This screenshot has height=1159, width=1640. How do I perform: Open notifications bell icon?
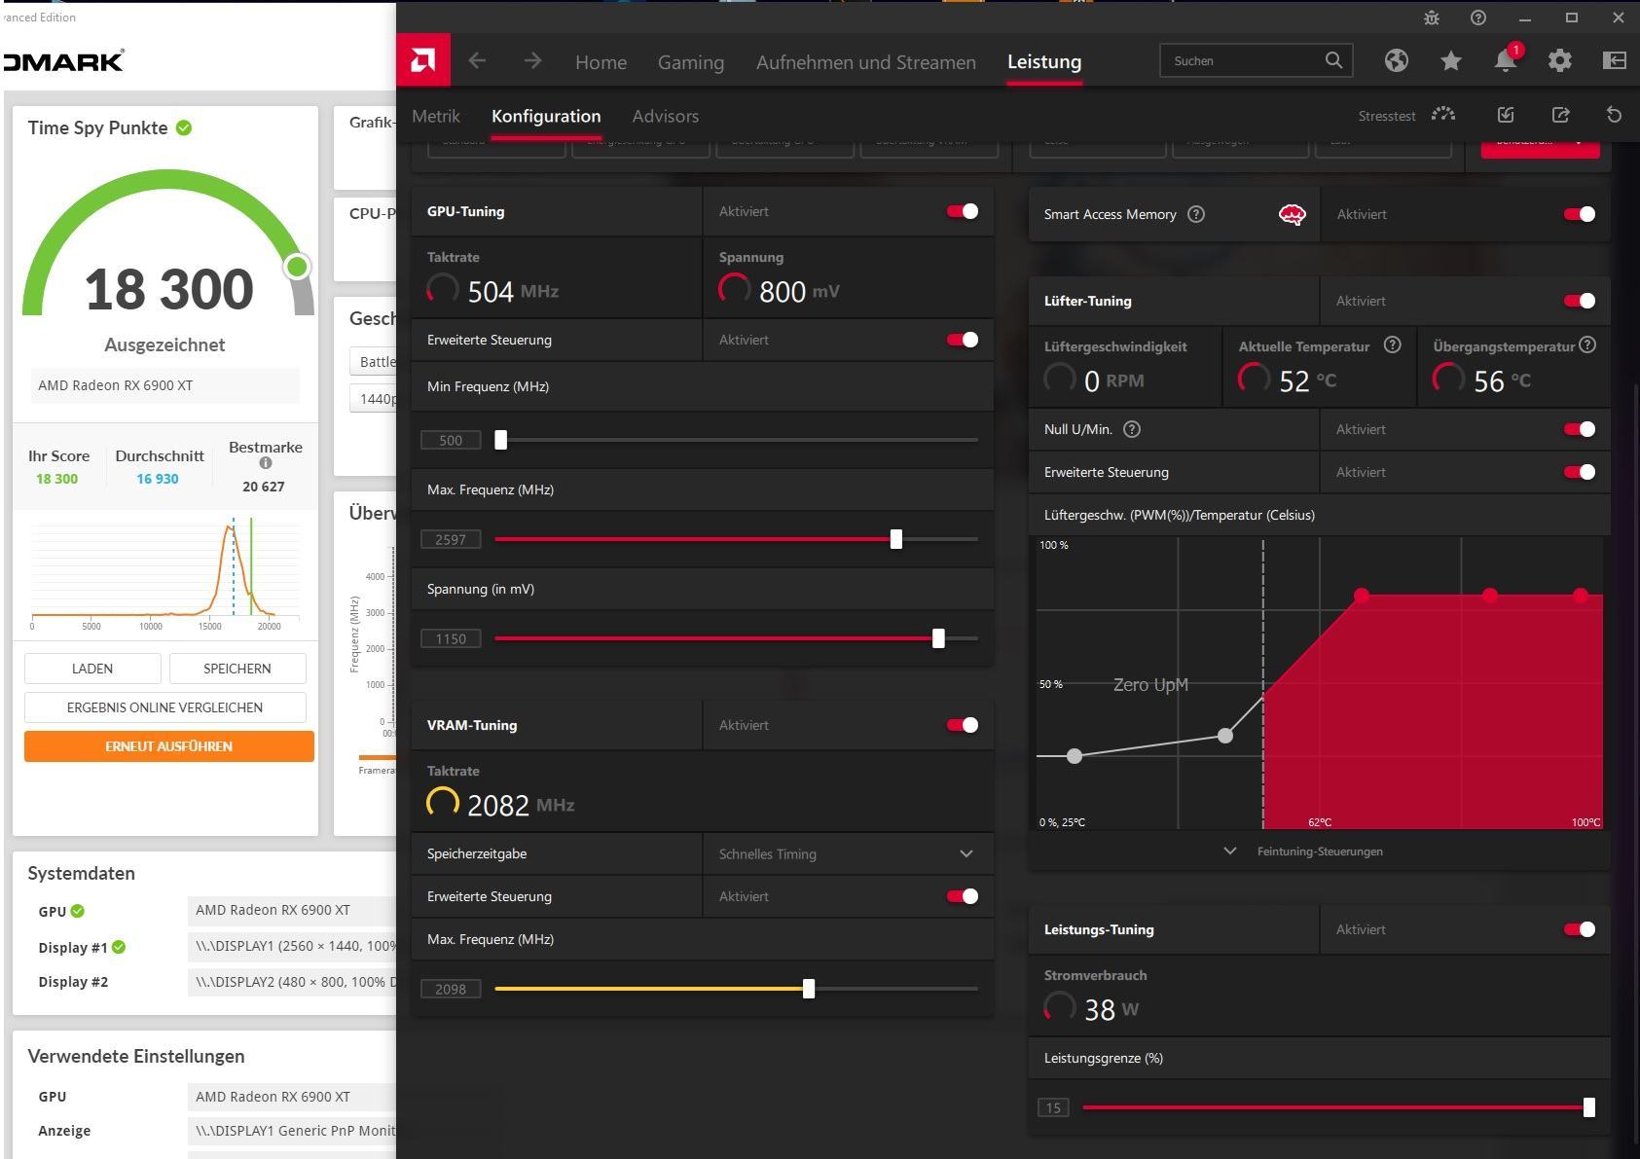pyautogui.click(x=1506, y=60)
